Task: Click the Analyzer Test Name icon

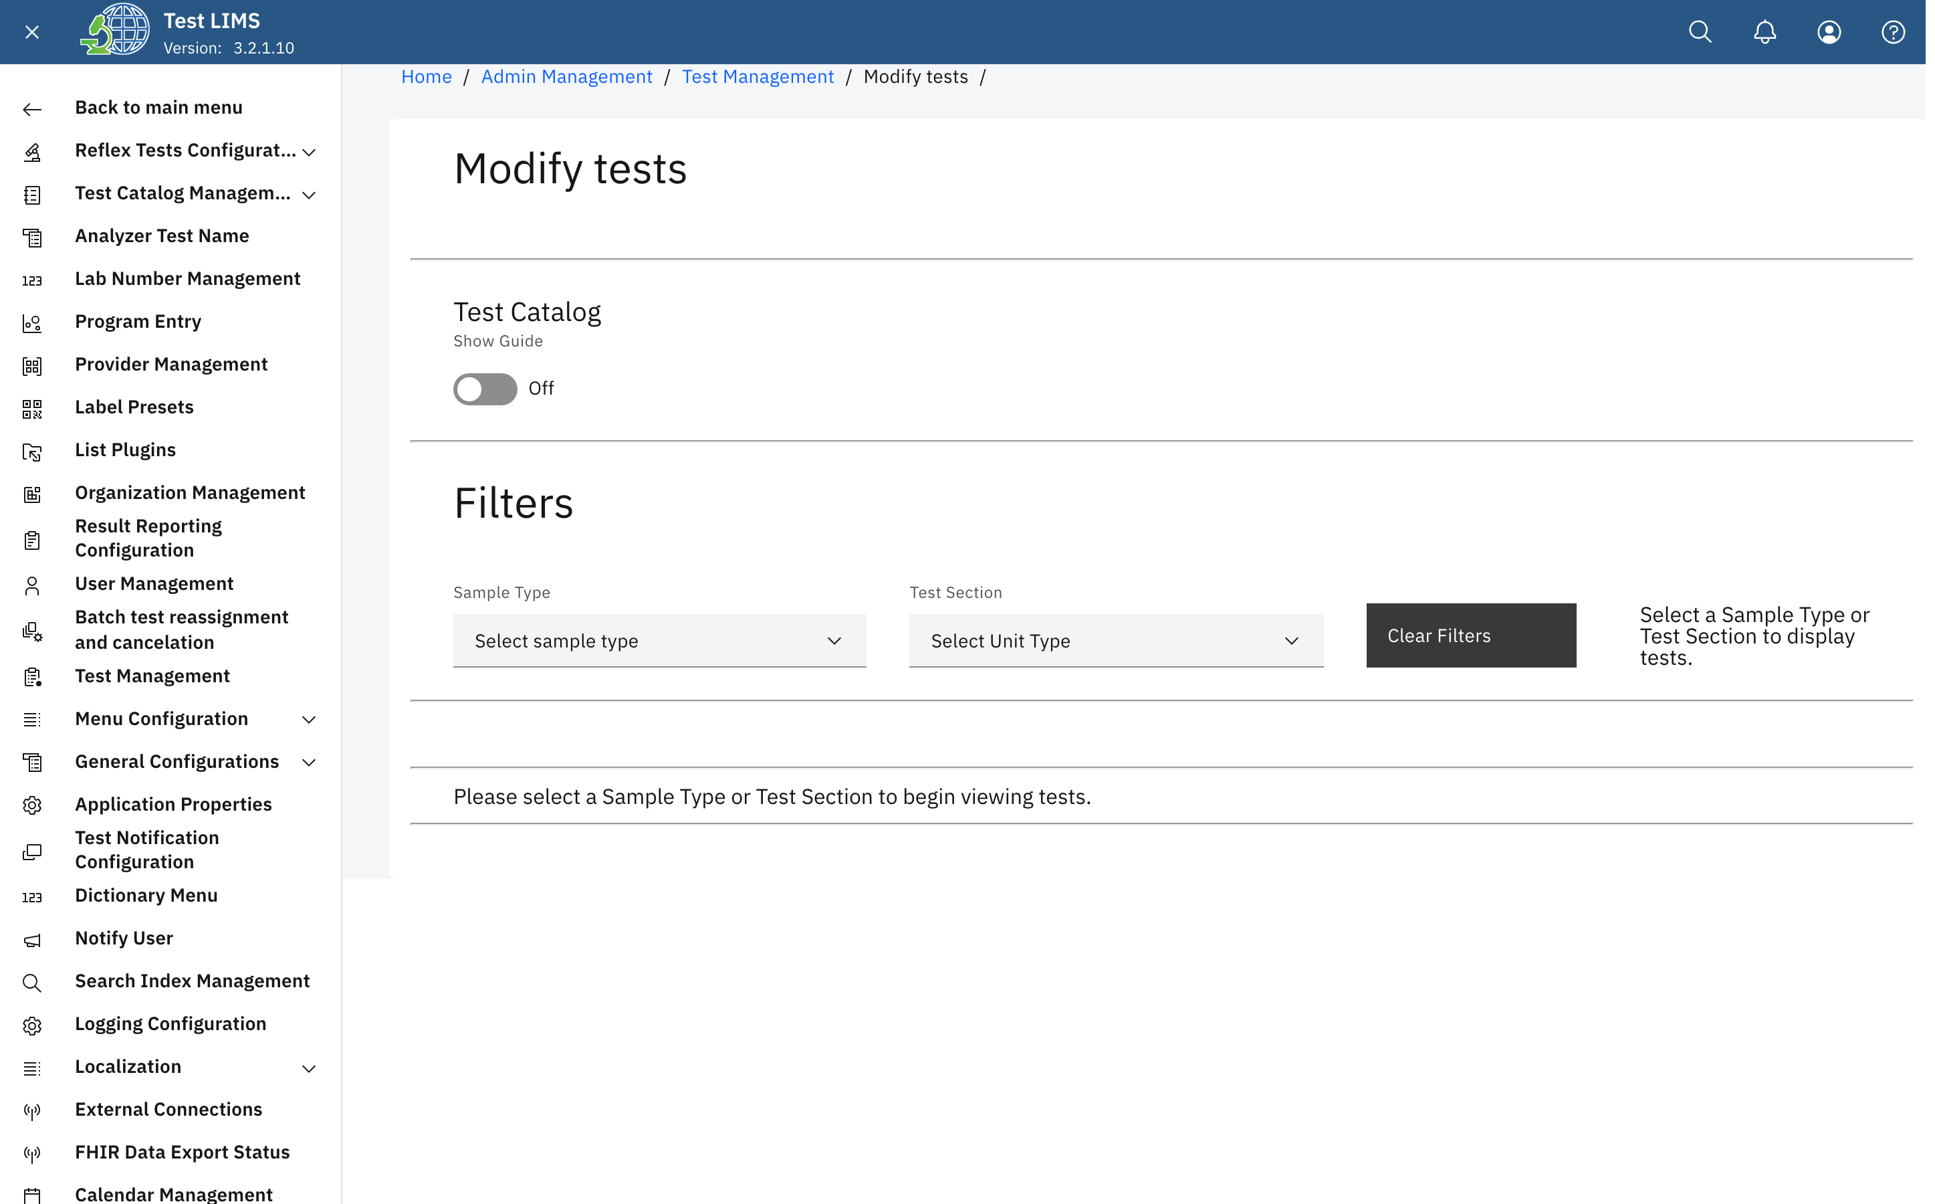Action: 32,238
